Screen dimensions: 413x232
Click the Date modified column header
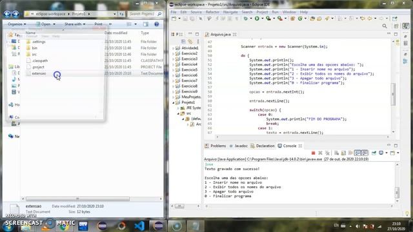116,33
